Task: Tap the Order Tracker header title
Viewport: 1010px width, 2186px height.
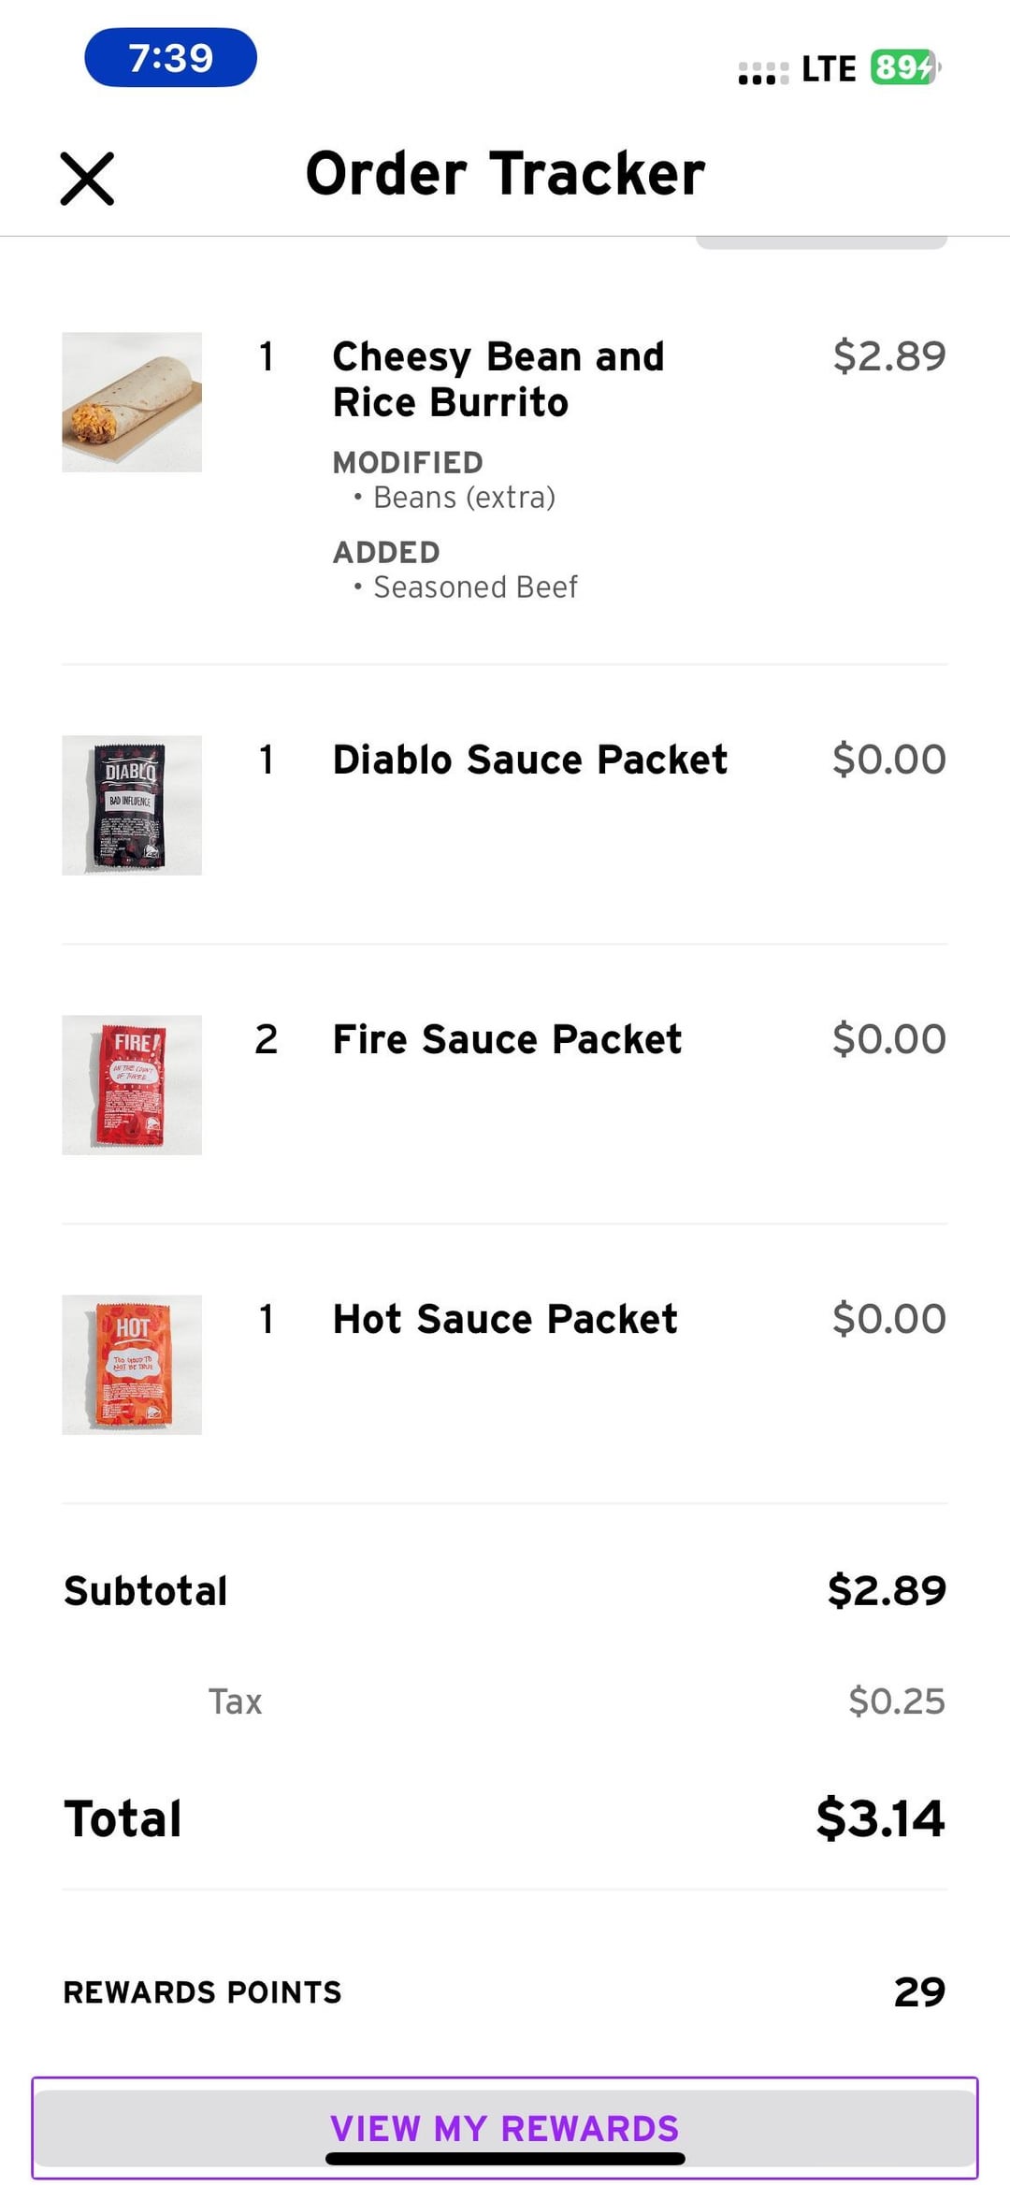Action: pos(505,174)
